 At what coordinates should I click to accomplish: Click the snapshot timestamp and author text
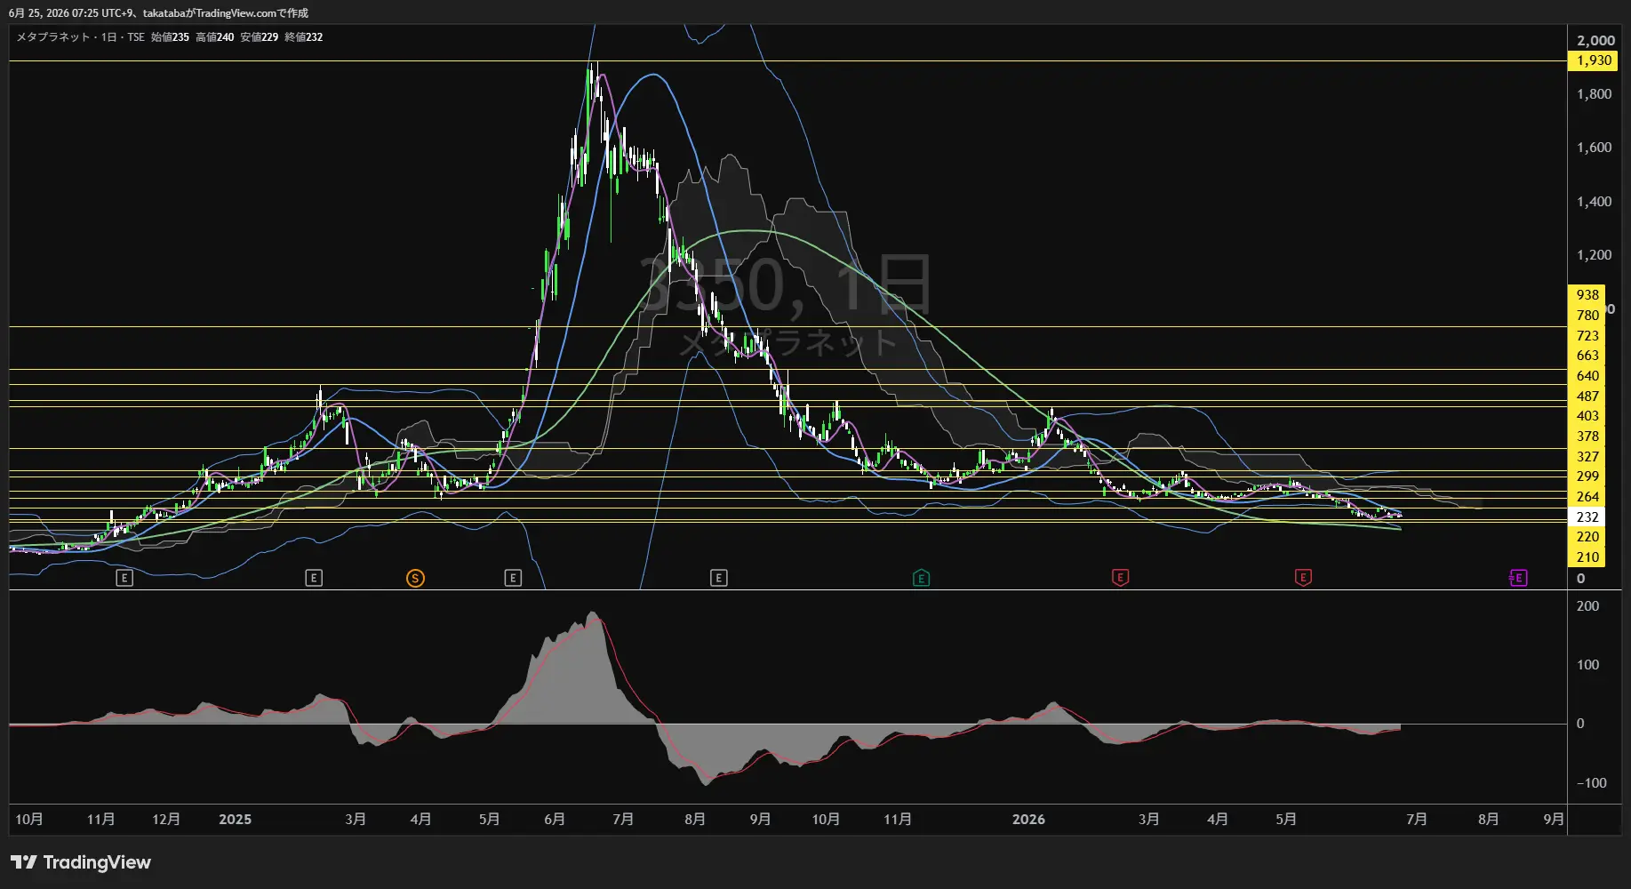pyautogui.click(x=158, y=13)
